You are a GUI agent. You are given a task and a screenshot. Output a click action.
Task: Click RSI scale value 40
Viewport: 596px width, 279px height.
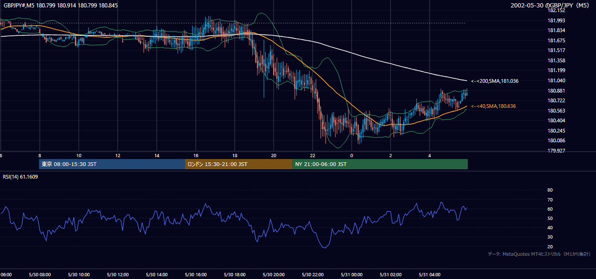pyautogui.click(x=550, y=227)
